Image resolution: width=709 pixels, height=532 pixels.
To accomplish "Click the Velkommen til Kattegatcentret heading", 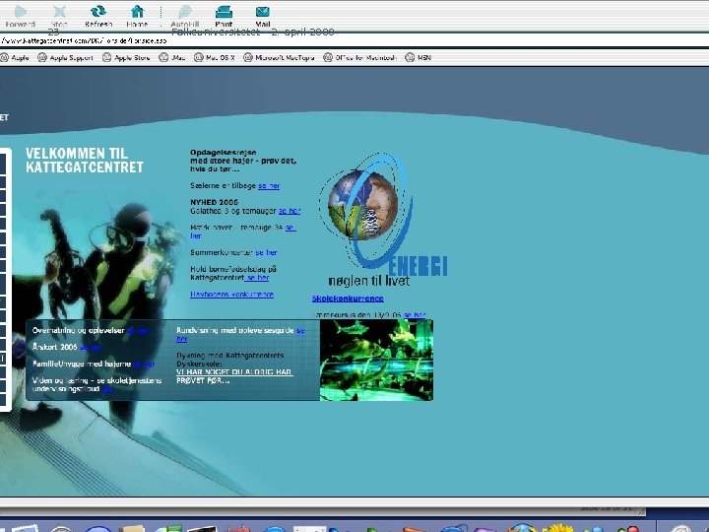I will 85,161.
